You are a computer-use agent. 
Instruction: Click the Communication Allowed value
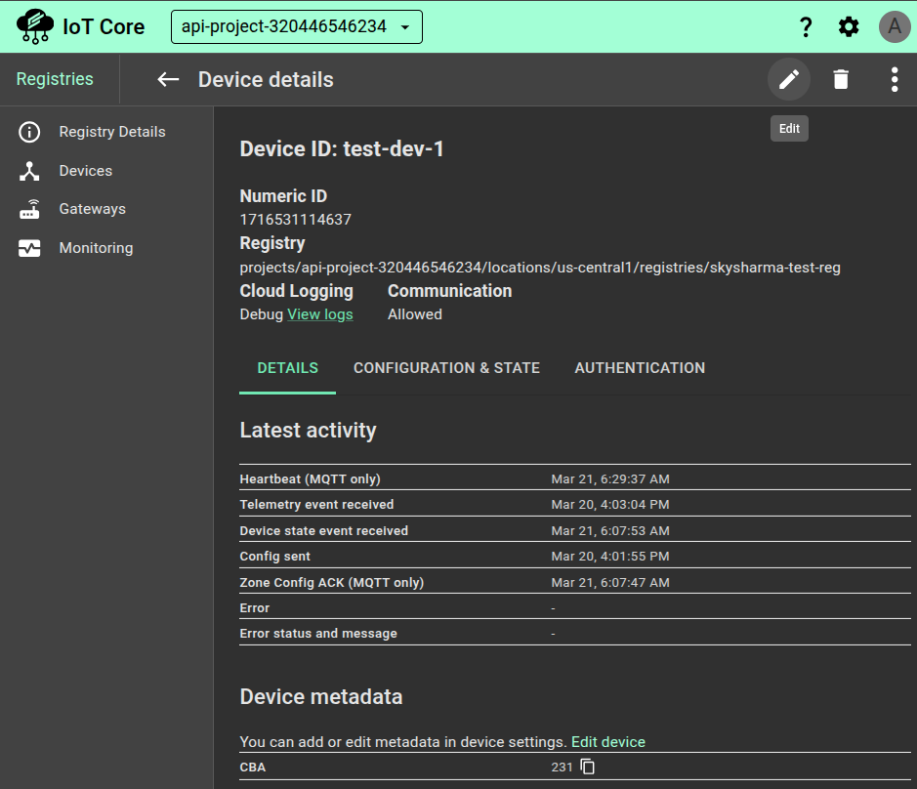coord(415,314)
